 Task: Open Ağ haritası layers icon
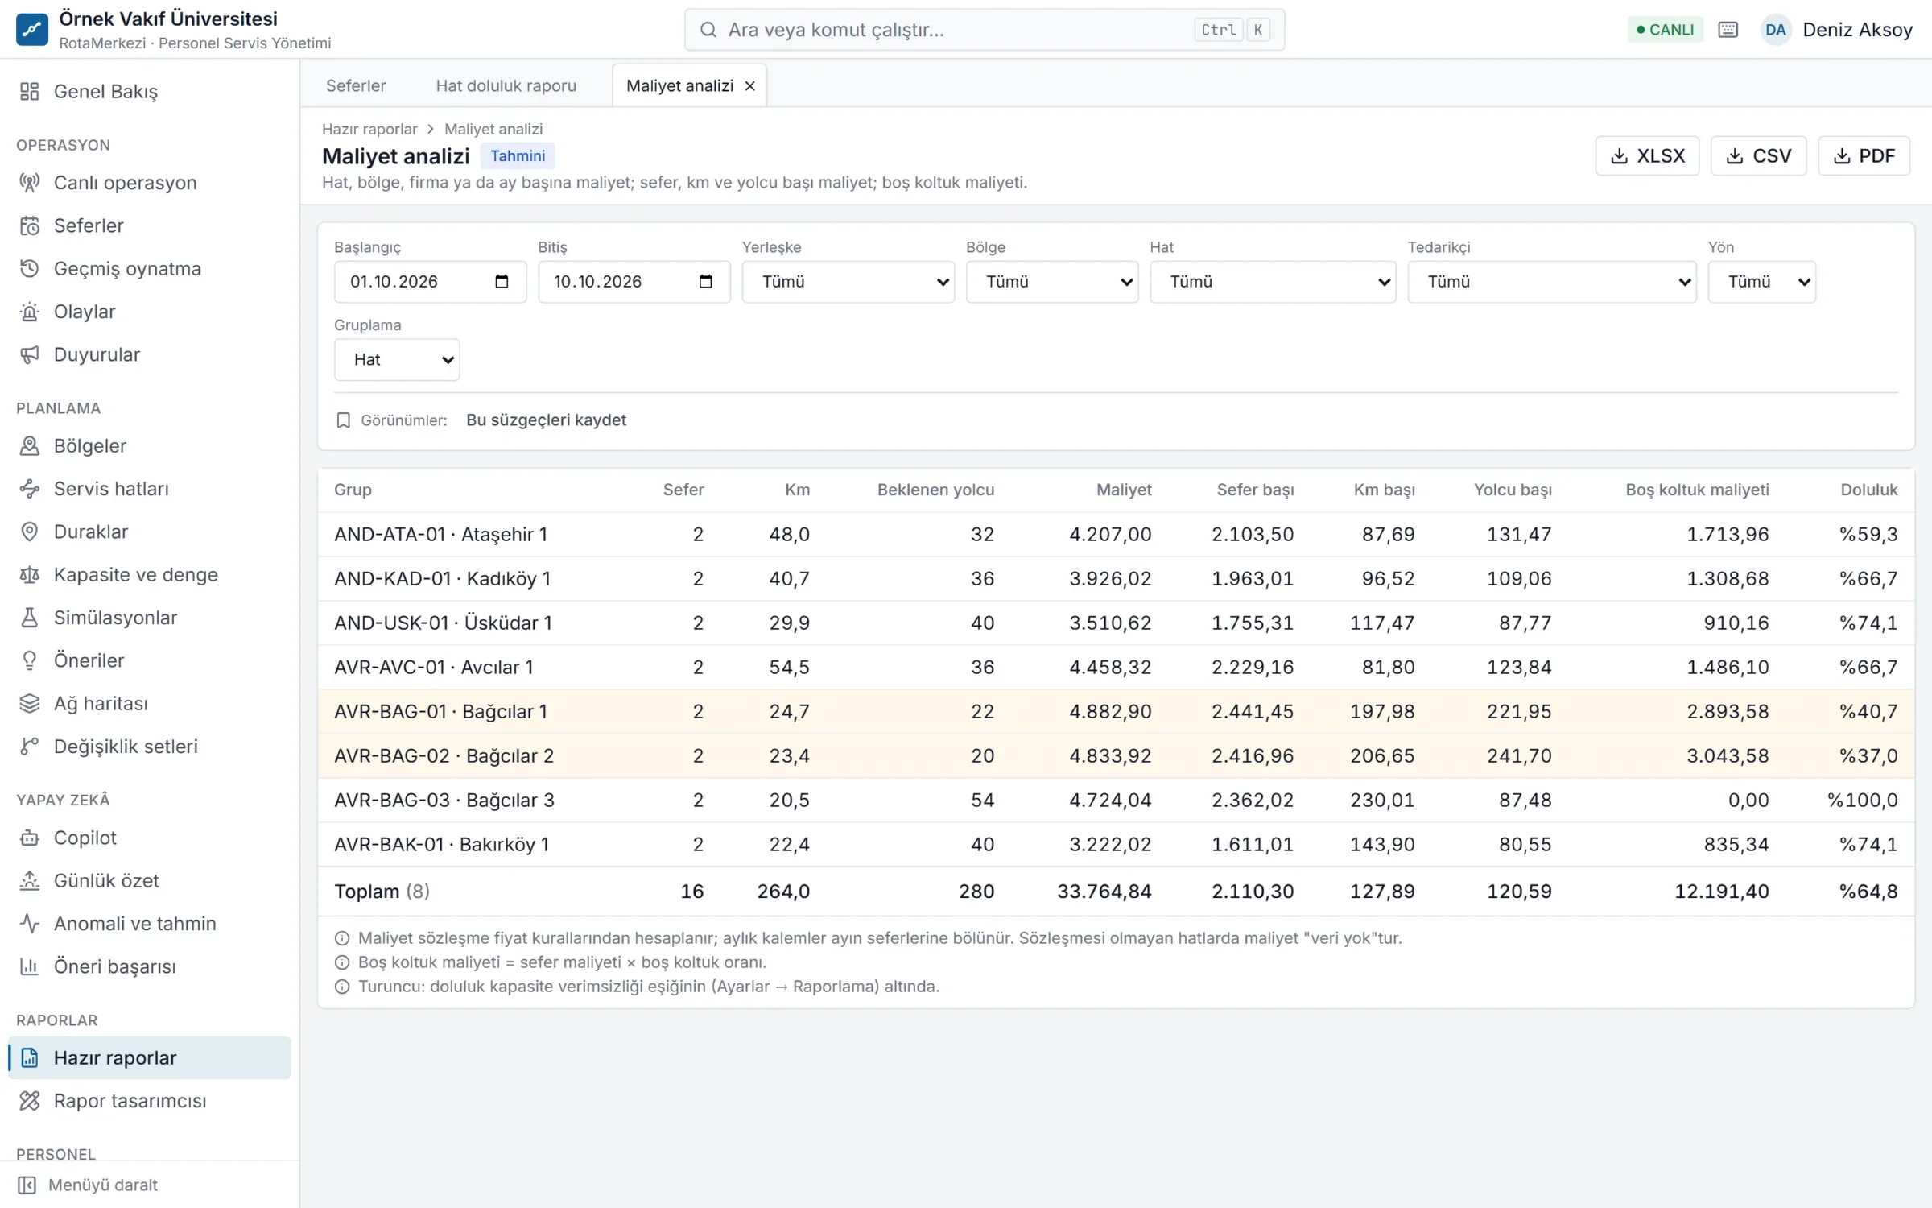[30, 704]
